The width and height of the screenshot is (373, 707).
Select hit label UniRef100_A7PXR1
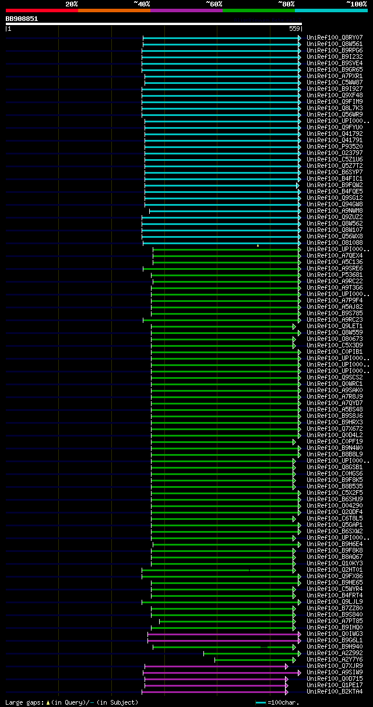point(335,76)
